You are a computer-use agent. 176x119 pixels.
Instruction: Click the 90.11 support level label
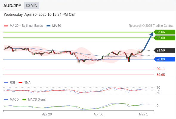click(160, 69)
